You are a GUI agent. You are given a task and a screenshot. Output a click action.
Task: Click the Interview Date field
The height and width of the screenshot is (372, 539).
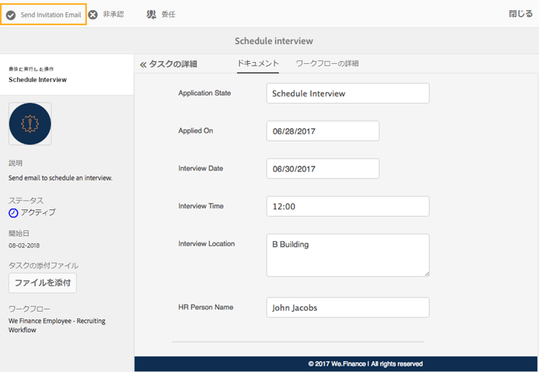coord(323,168)
